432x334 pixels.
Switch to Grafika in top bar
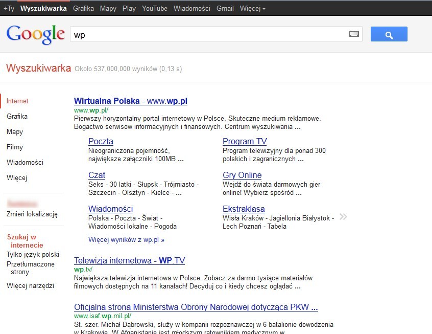tap(83, 9)
